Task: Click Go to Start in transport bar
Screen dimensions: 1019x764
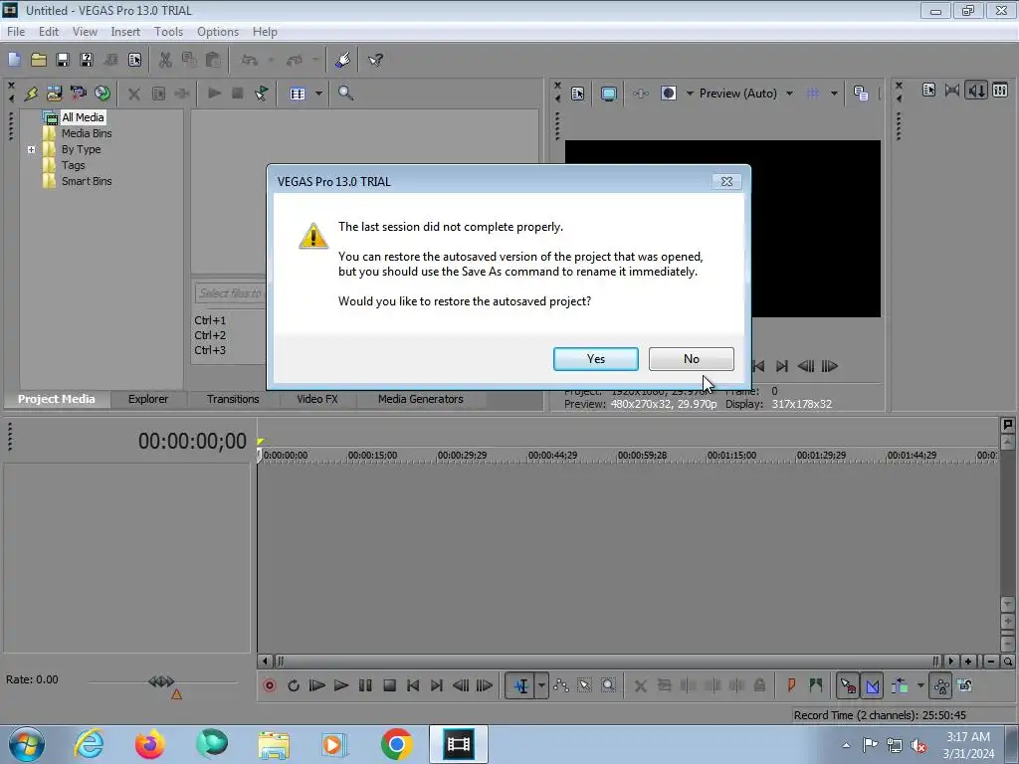Action: click(413, 685)
